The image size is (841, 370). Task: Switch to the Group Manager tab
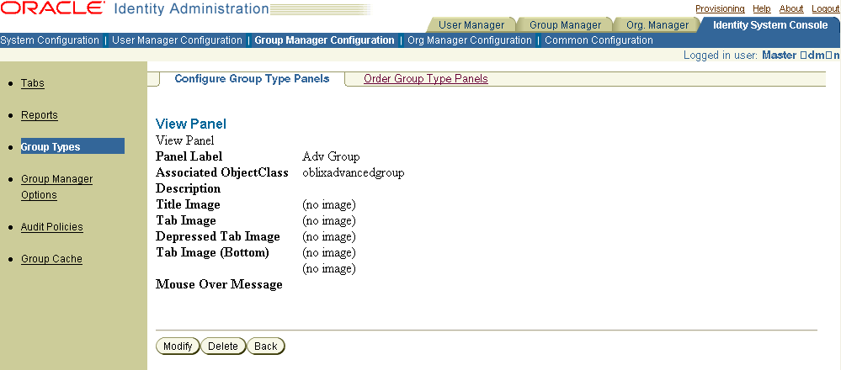click(565, 24)
